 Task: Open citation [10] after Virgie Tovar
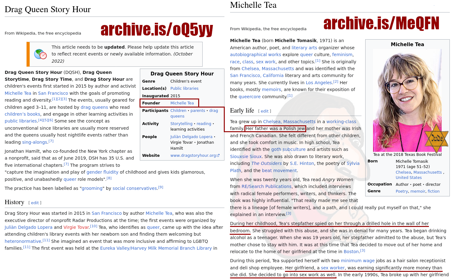pos(94,226)
